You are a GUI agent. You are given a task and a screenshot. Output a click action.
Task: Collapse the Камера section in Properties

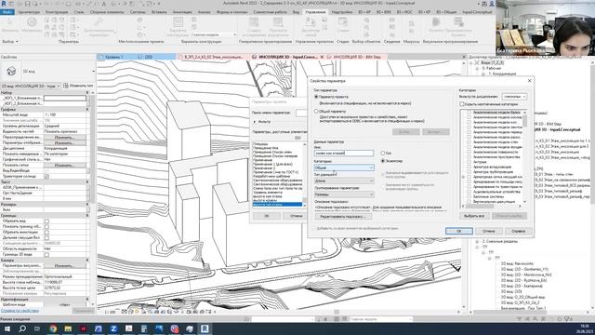[x=87, y=261]
